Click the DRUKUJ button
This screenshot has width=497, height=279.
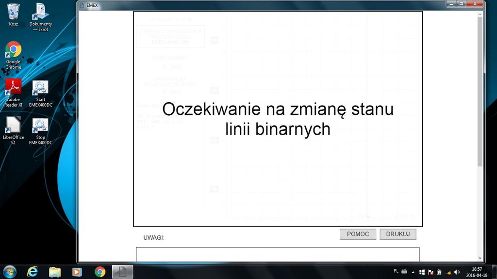point(398,234)
